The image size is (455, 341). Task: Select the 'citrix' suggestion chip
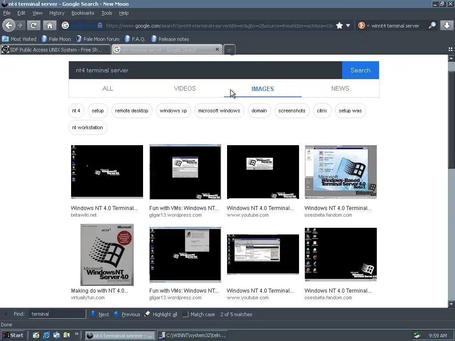(322, 111)
